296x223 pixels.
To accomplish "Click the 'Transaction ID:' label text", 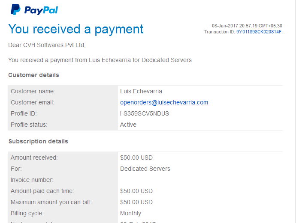I will click(x=220, y=32).
